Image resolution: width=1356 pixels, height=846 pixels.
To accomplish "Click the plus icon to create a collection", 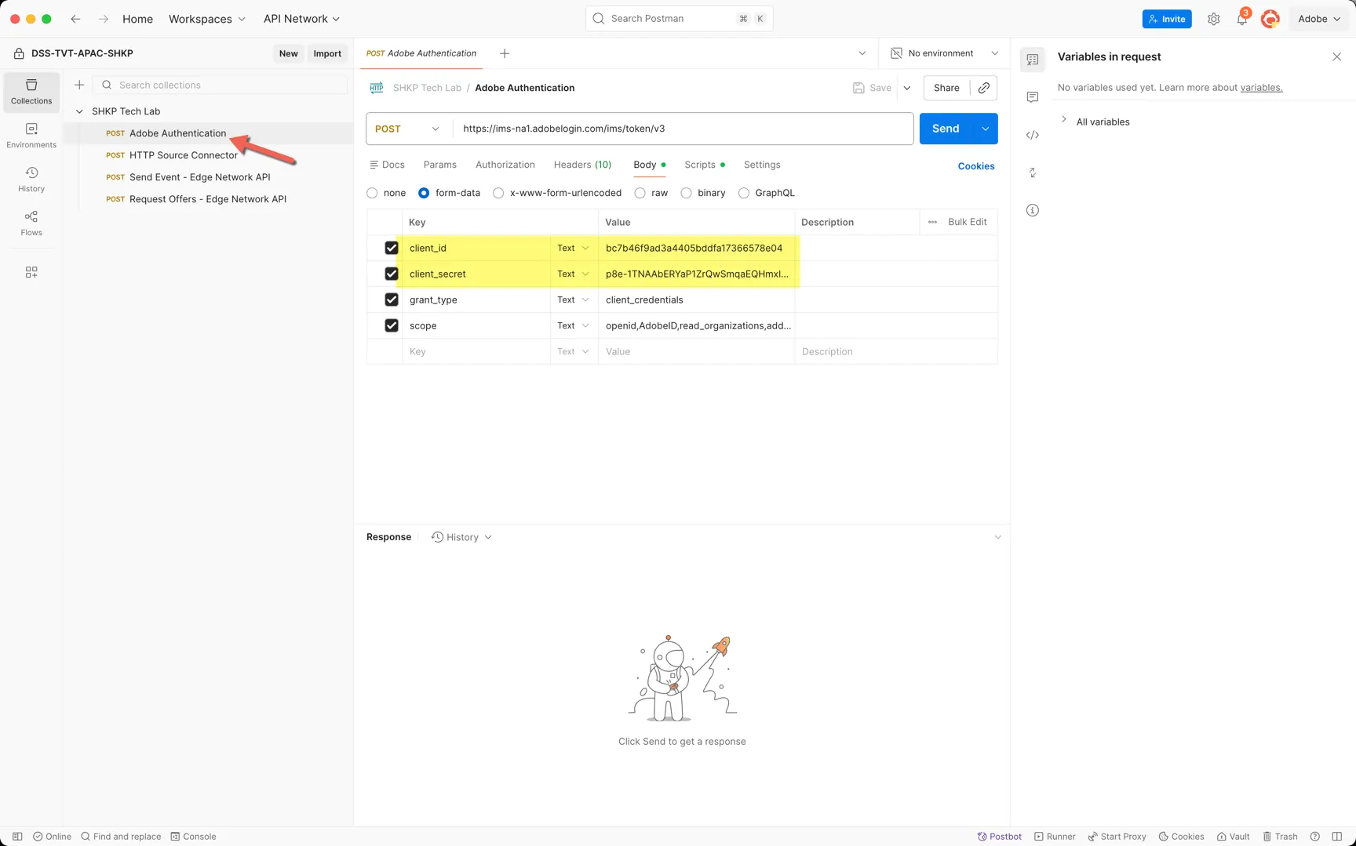I will point(79,85).
